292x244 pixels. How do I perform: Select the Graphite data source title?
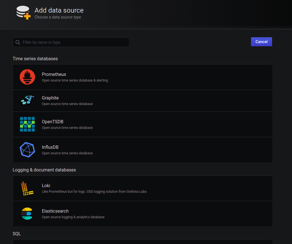tap(50, 98)
